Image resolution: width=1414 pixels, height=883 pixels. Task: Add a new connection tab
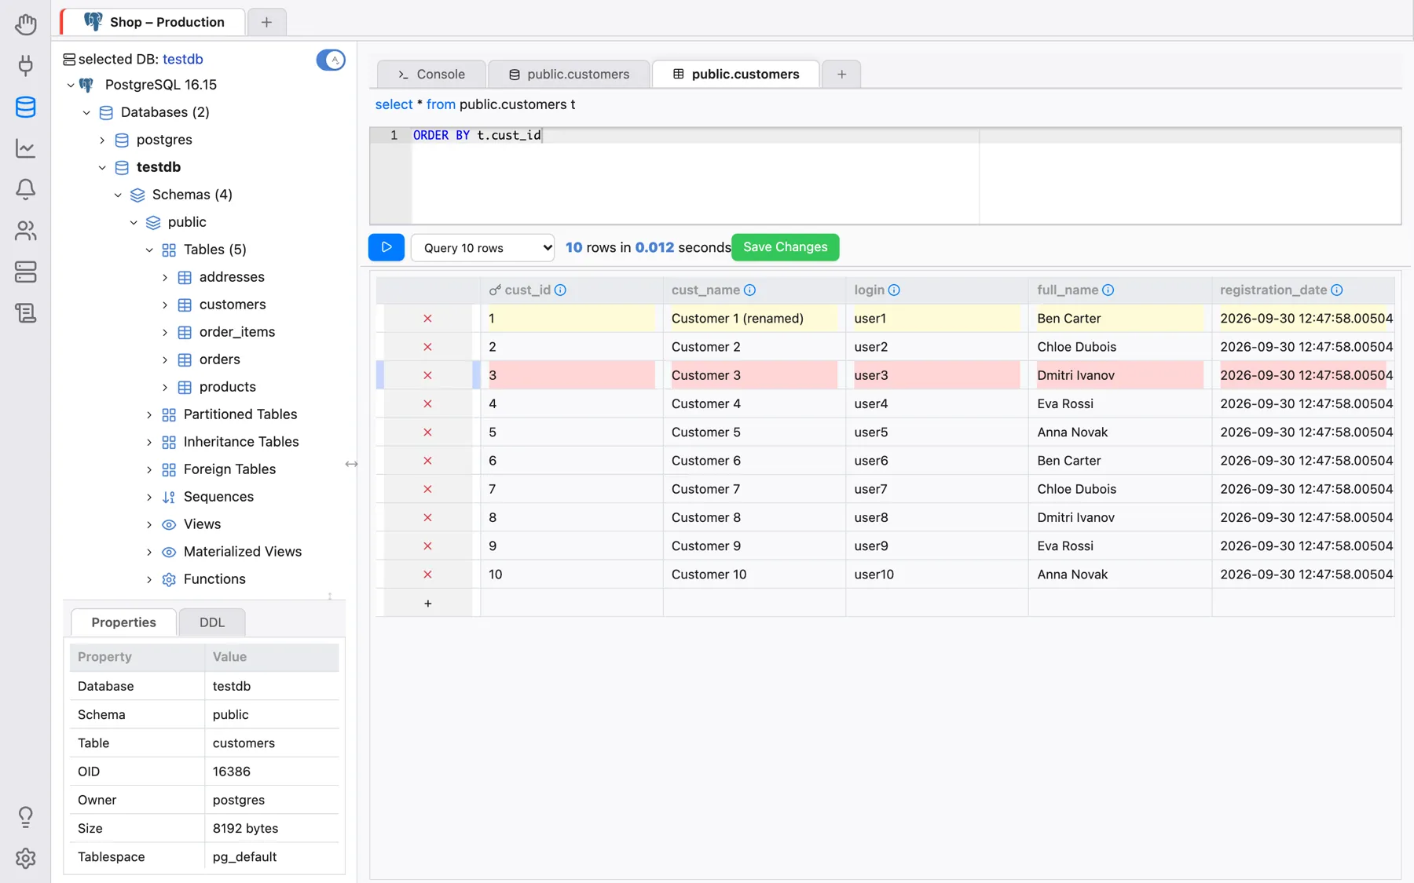266,22
